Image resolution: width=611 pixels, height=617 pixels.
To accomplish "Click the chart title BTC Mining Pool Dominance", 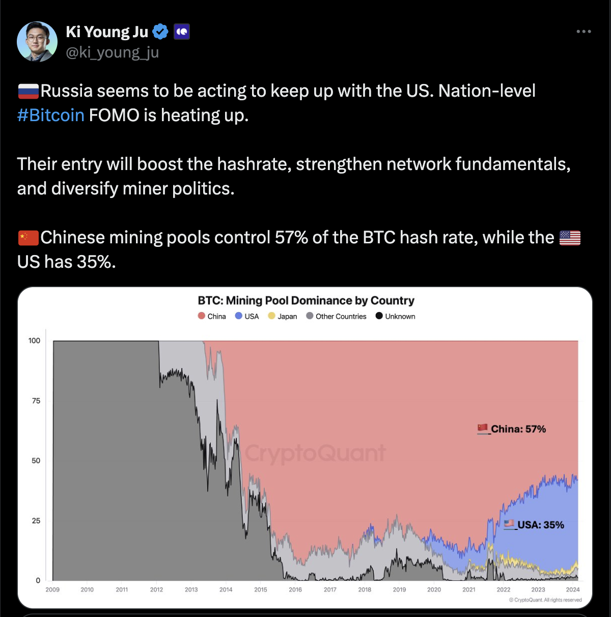I will tap(306, 300).
